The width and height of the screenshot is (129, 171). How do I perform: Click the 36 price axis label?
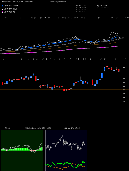tap(124, 86)
